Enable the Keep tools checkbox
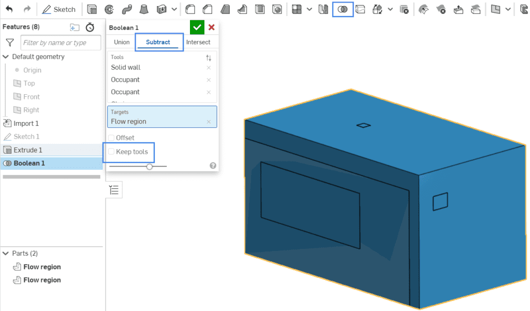 (111, 152)
